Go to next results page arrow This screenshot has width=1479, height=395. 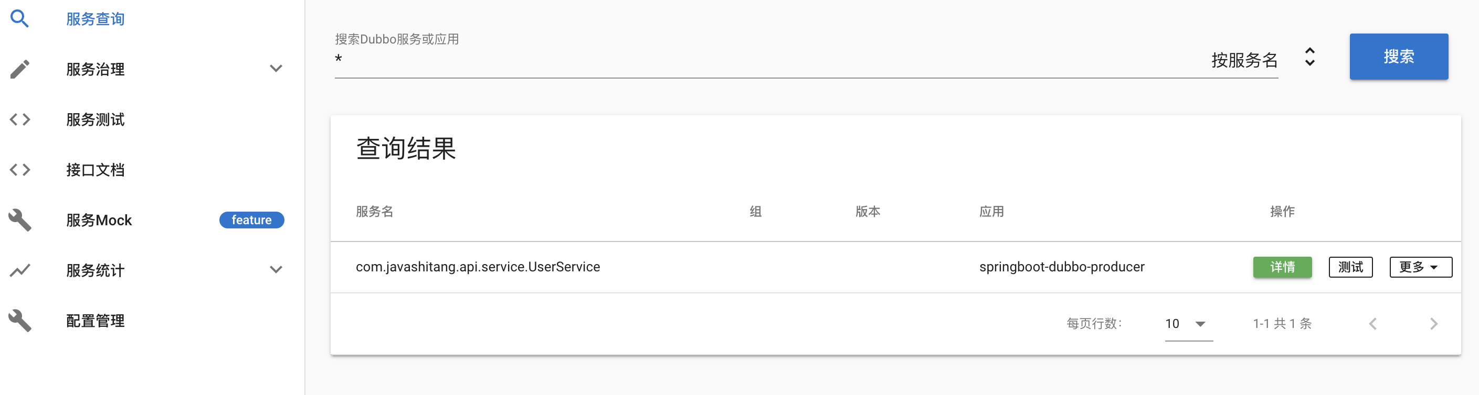pyautogui.click(x=1434, y=324)
